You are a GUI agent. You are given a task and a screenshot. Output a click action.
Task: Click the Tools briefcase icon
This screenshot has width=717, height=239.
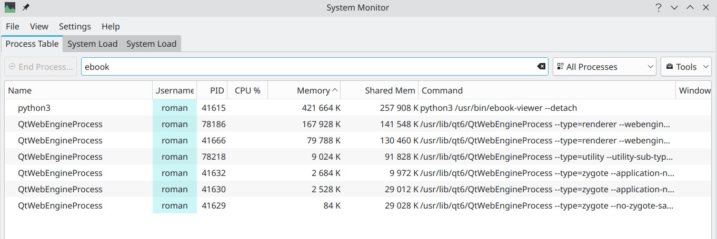coord(669,67)
